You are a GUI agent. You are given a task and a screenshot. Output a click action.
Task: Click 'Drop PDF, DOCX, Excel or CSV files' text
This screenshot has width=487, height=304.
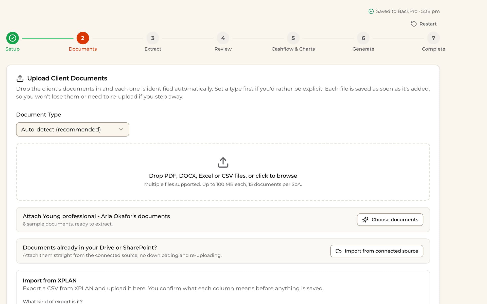pyautogui.click(x=198, y=176)
